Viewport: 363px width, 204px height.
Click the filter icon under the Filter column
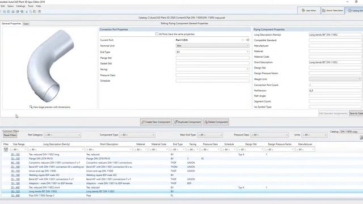[6, 150]
